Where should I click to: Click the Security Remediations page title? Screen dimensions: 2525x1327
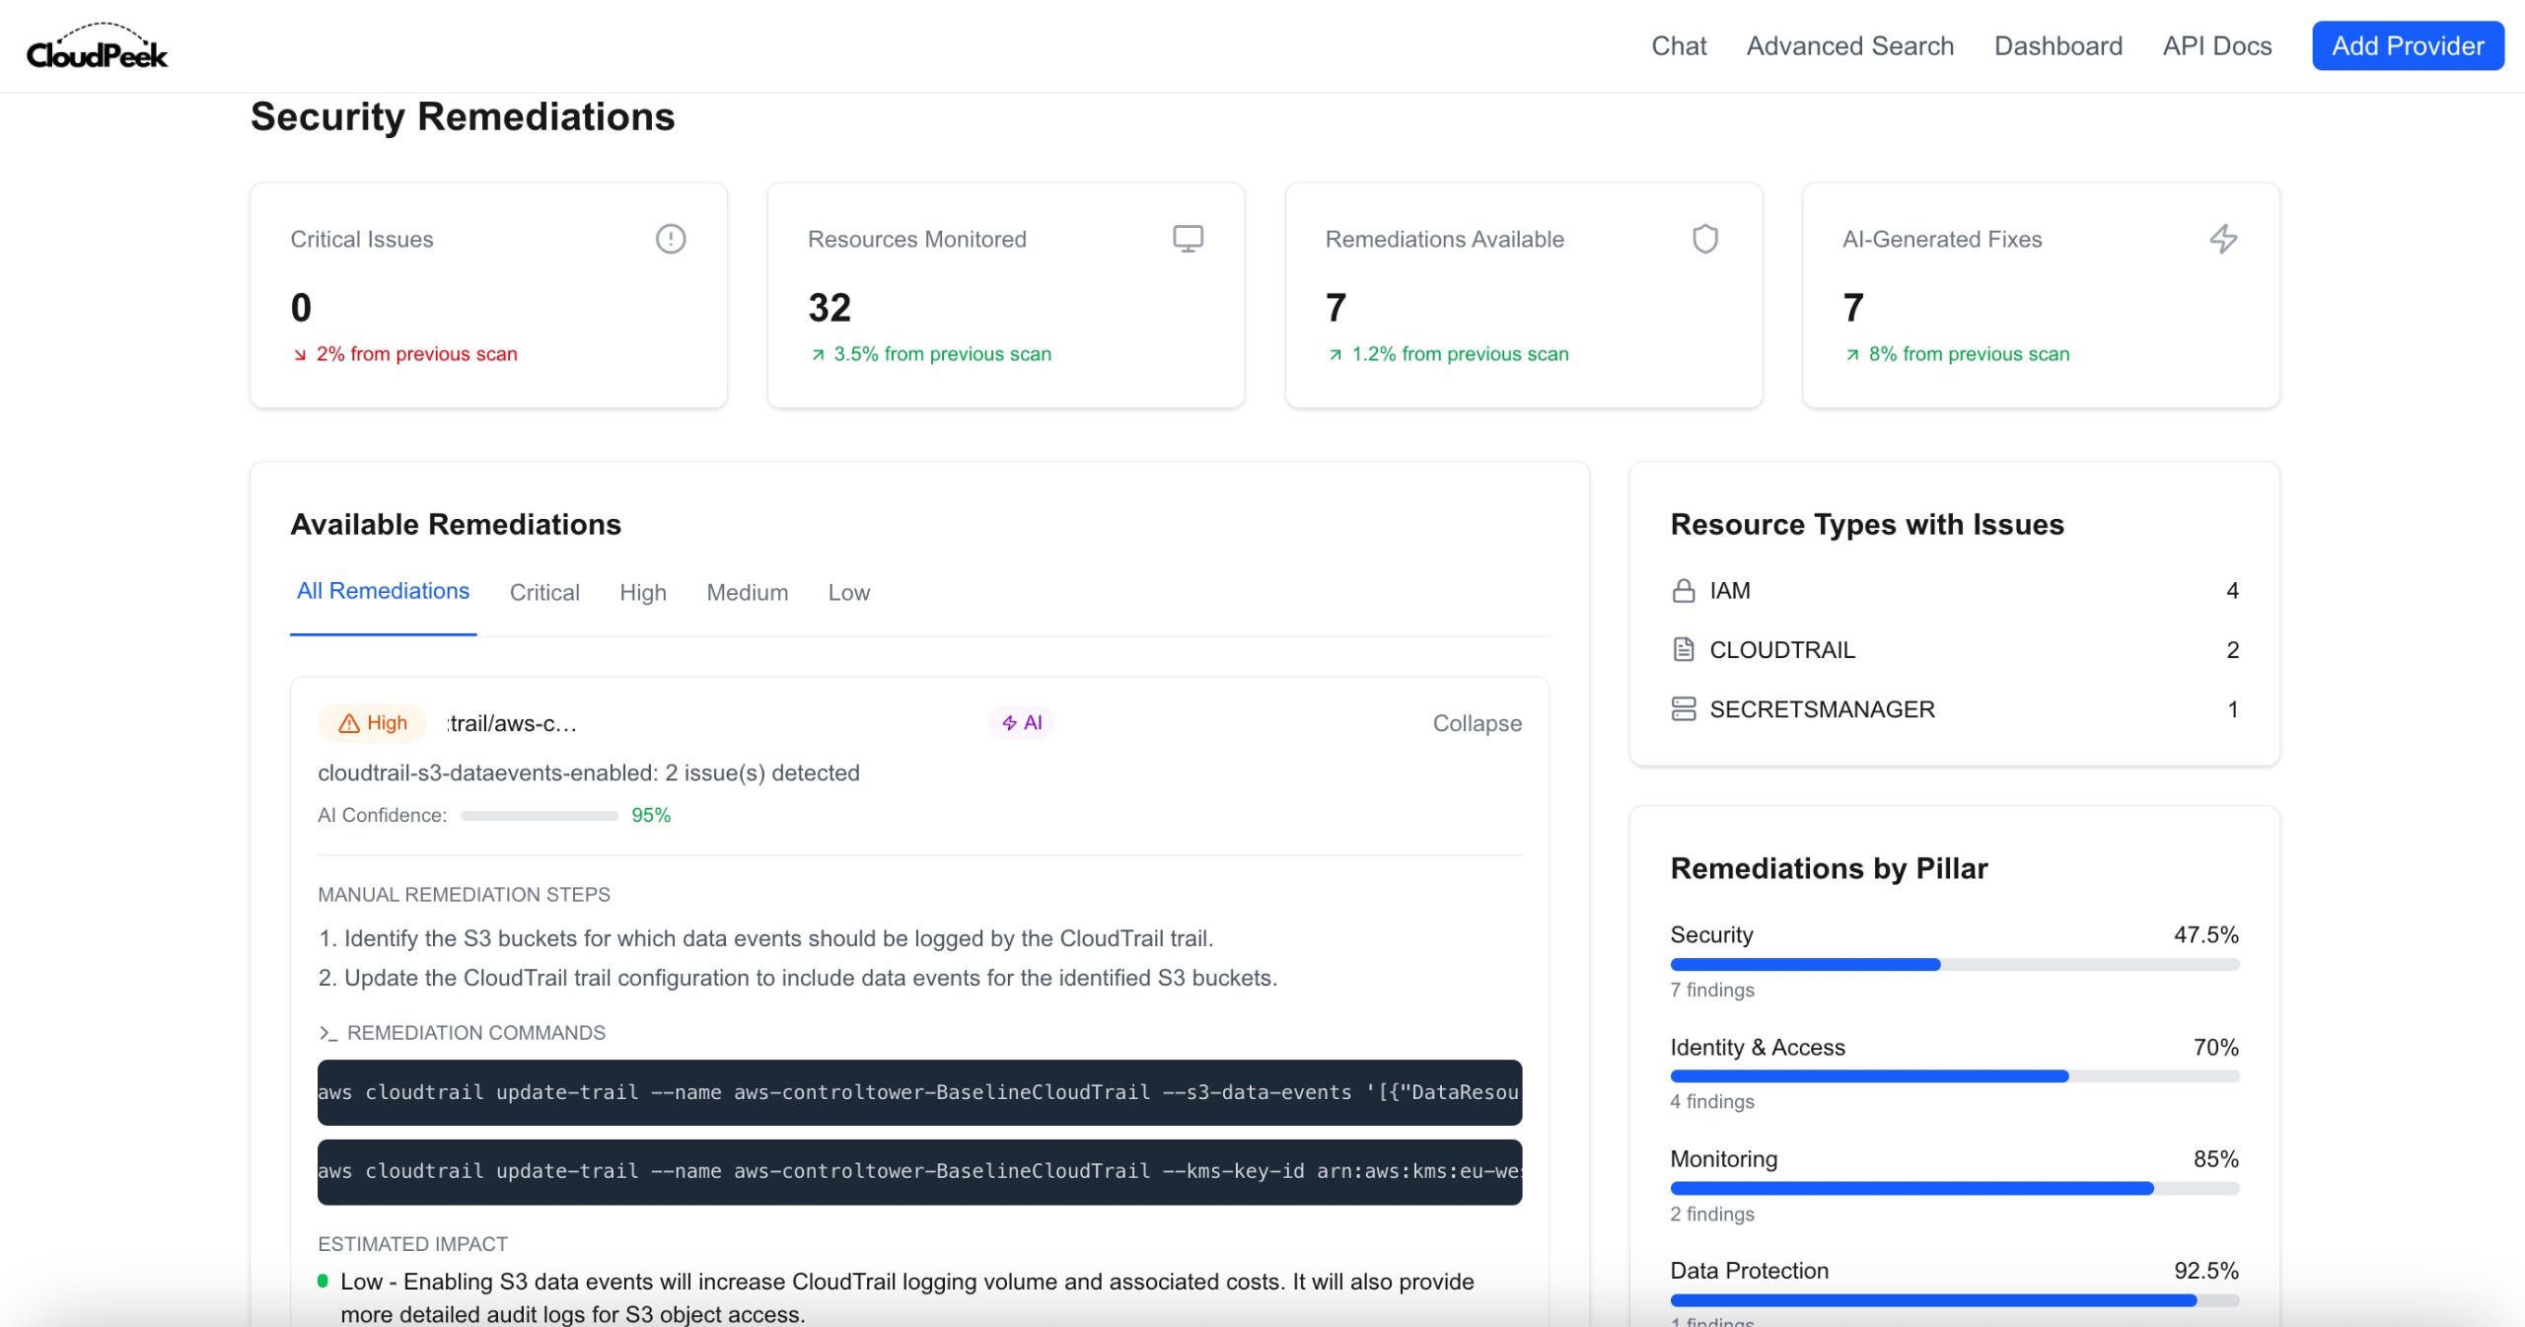click(463, 116)
